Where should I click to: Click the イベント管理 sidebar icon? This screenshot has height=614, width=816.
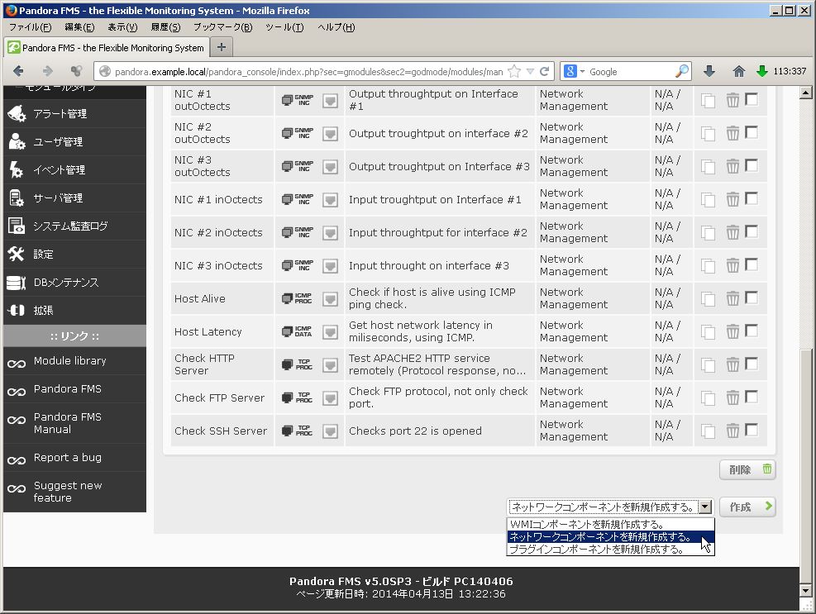17,169
